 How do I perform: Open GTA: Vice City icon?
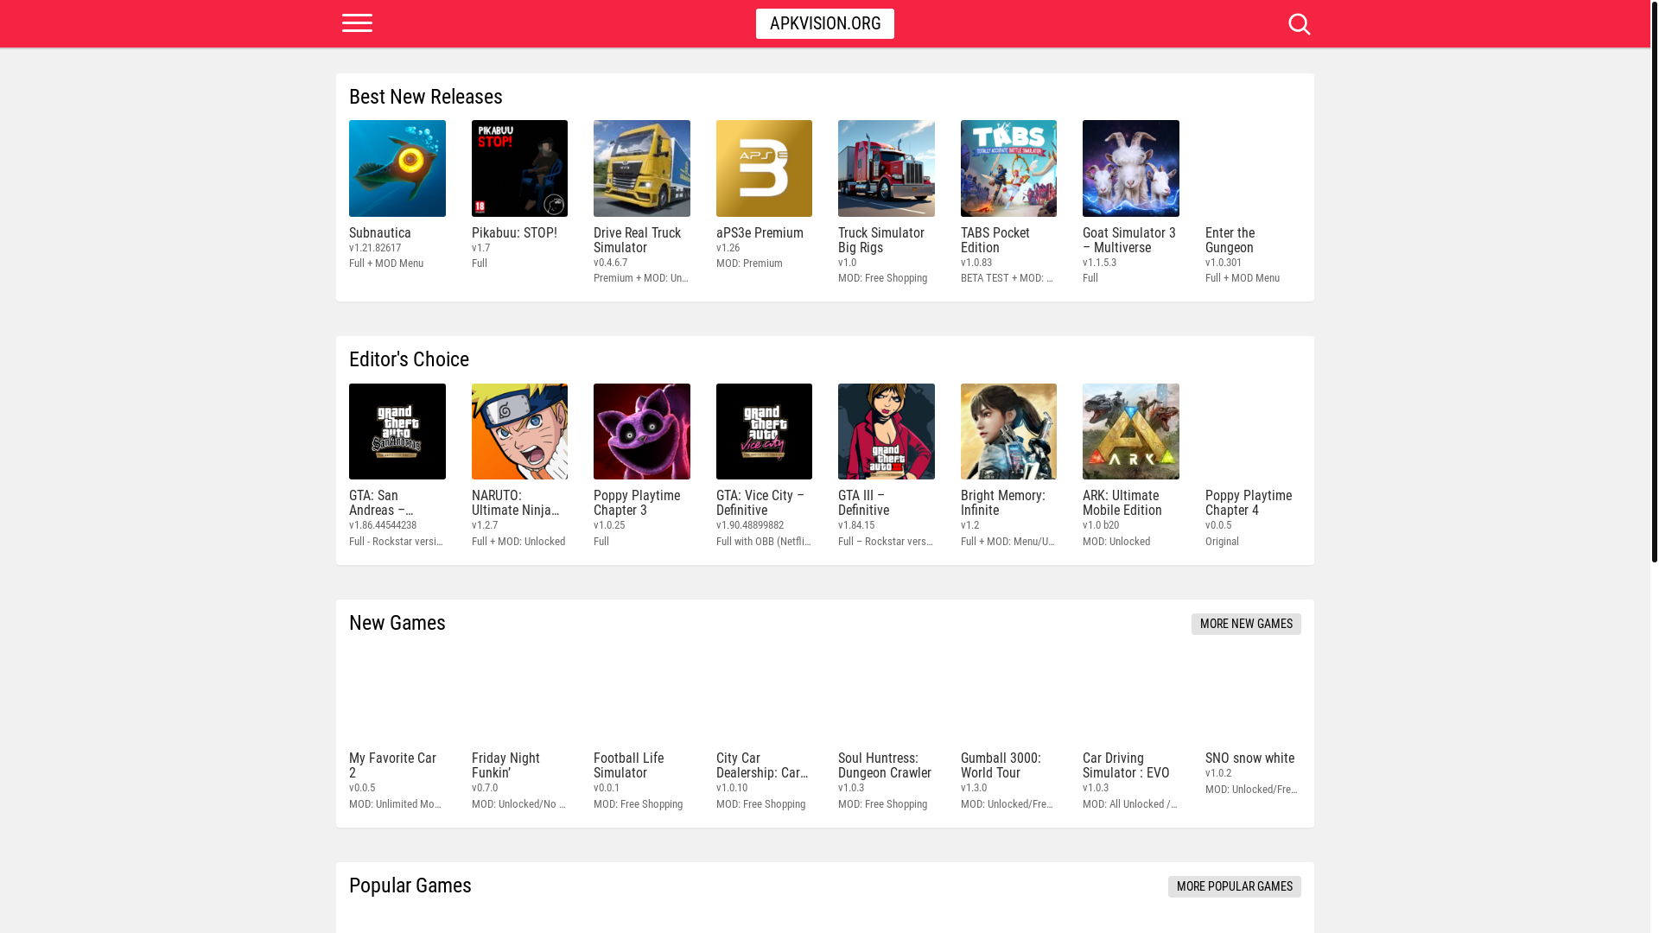pyautogui.click(x=764, y=431)
